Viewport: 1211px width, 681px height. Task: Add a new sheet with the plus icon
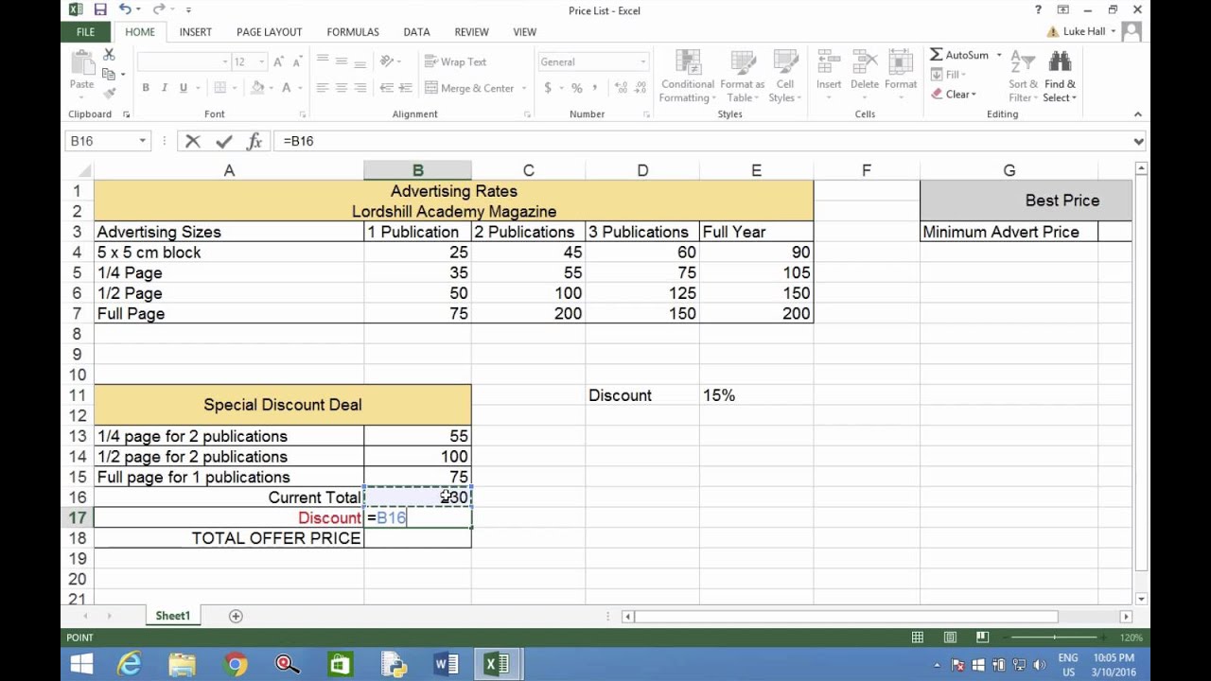pos(236,616)
